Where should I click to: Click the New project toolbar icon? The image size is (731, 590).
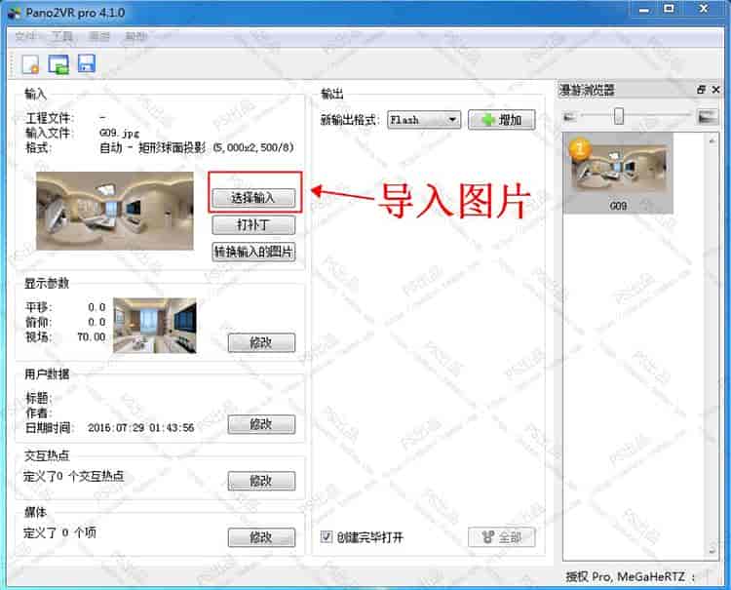[x=31, y=64]
